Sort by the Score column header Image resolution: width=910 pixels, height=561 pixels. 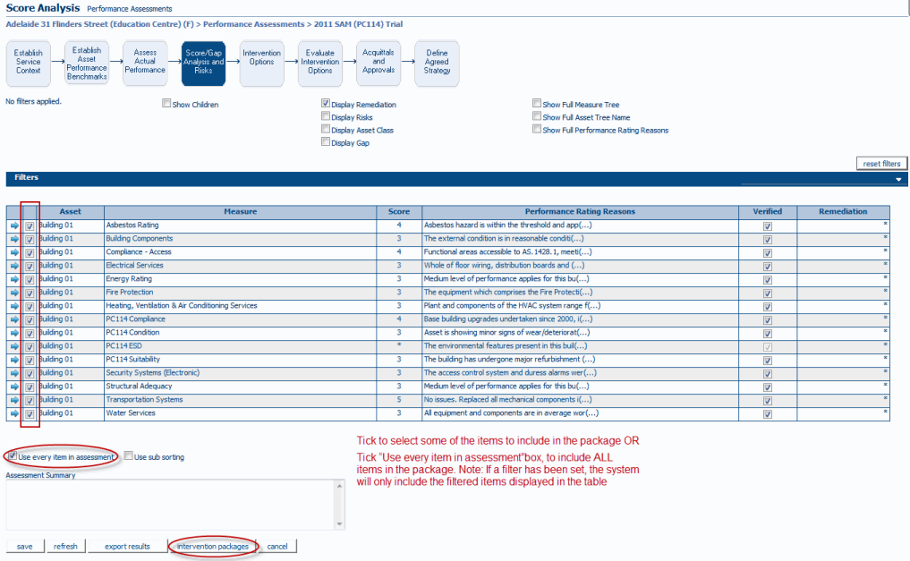click(x=399, y=212)
